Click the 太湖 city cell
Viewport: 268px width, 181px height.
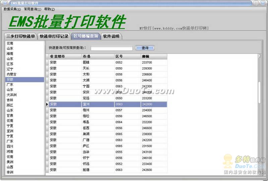coord(98,80)
